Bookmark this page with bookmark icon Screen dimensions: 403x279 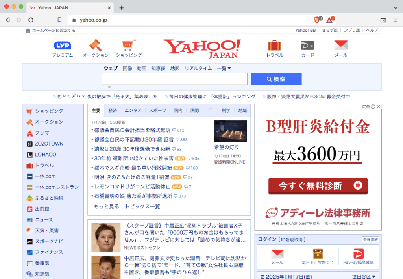[59, 20]
